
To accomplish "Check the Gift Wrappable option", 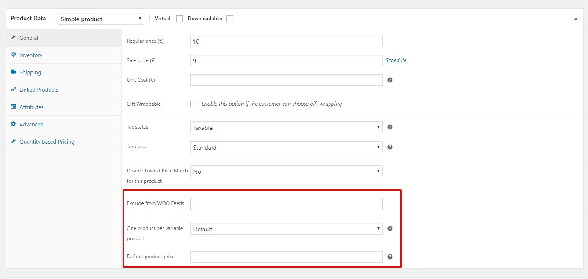I will pos(194,104).
